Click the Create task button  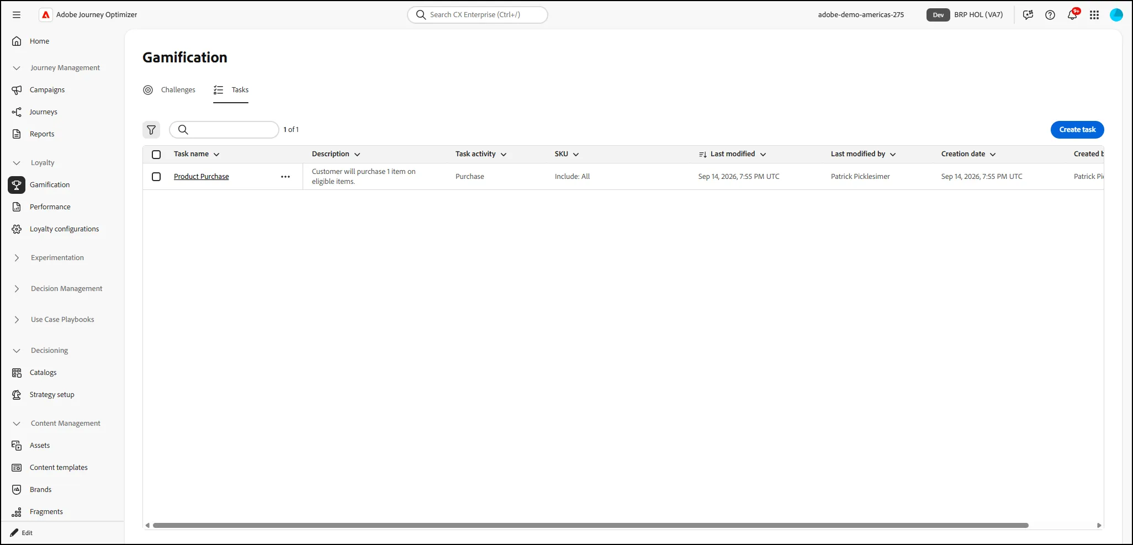tap(1077, 130)
